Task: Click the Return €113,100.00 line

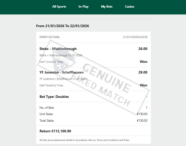Action: click(x=55, y=131)
